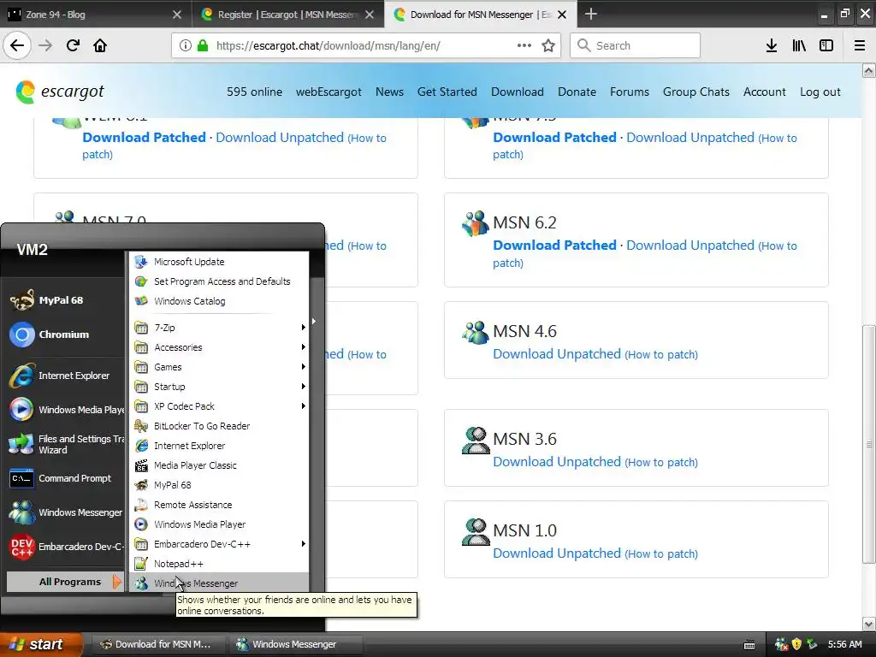Launch Windows Messenger in All Programs list
The width and height of the screenshot is (876, 657).
[x=219, y=583]
